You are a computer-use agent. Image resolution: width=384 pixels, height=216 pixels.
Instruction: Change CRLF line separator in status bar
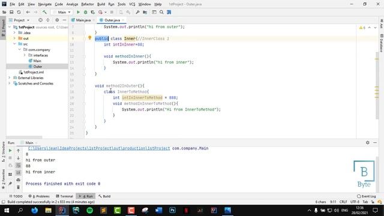pyautogui.click(x=343, y=202)
